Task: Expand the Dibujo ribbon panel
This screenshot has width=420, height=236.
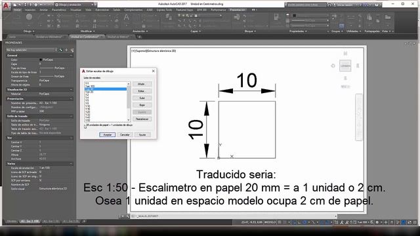Action: pos(29,31)
